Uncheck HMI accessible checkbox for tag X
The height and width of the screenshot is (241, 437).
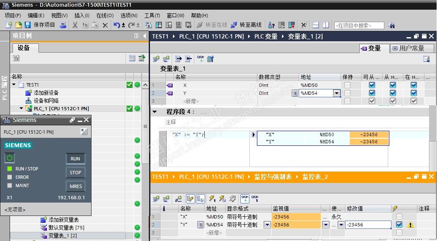[x=372, y=85]
